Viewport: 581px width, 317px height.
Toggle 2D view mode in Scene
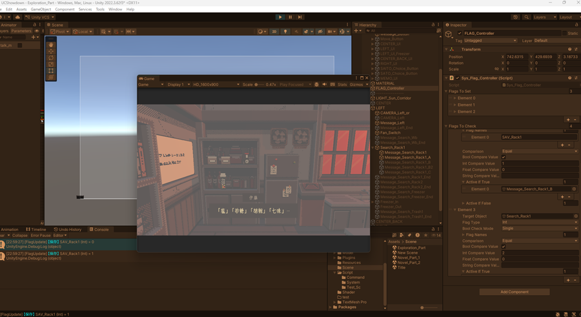pos(274,32)
